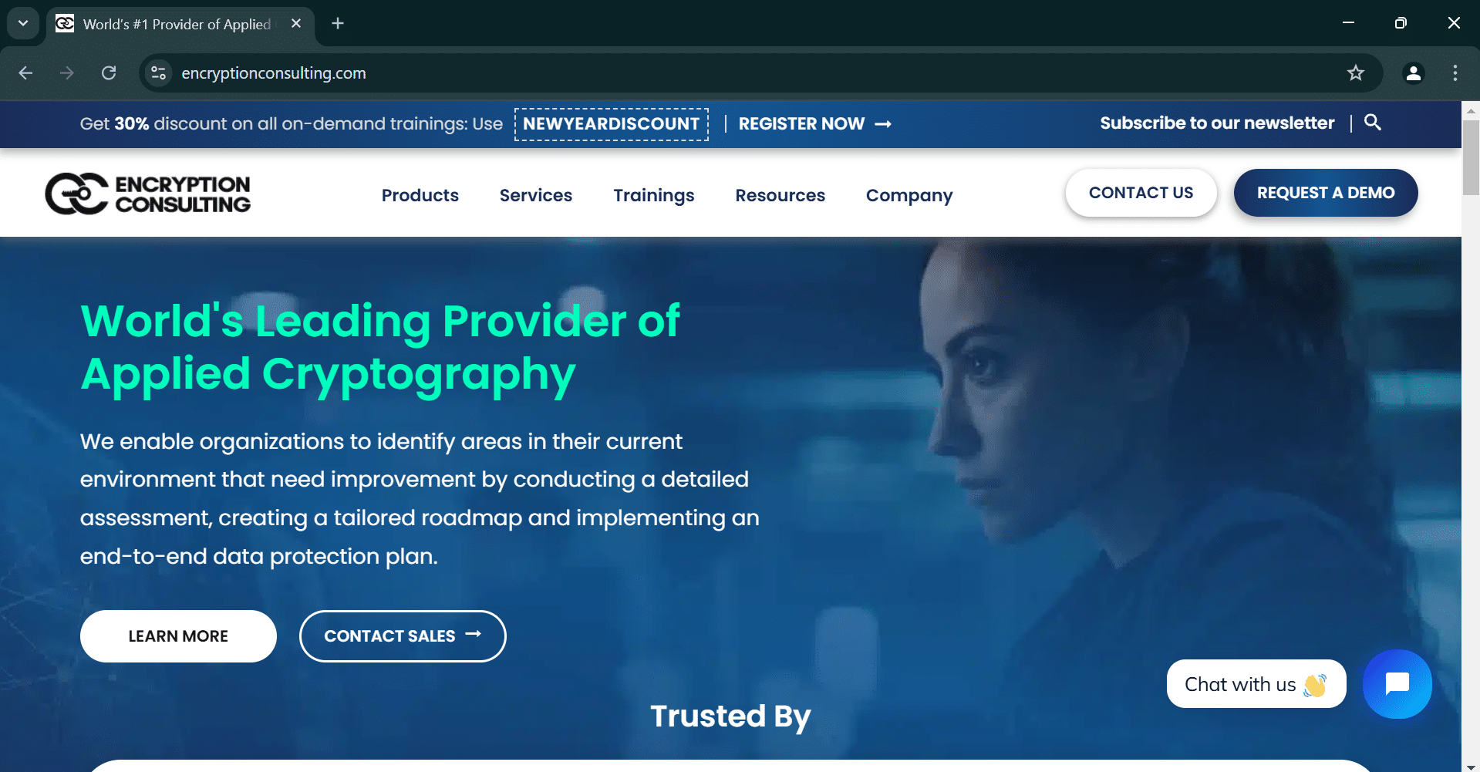Screen dimensions: 1480x772
Task: Click the search magnifier icon in banner
Action: tap(1372, 122)
